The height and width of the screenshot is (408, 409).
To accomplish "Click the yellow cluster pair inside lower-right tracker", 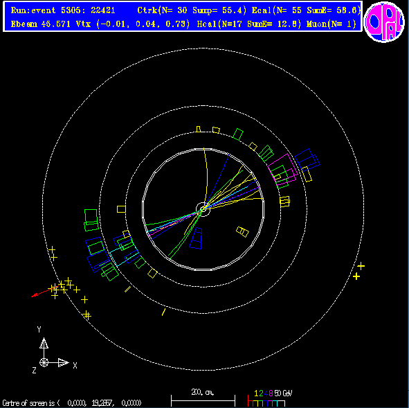I will [x=242, y=231].
